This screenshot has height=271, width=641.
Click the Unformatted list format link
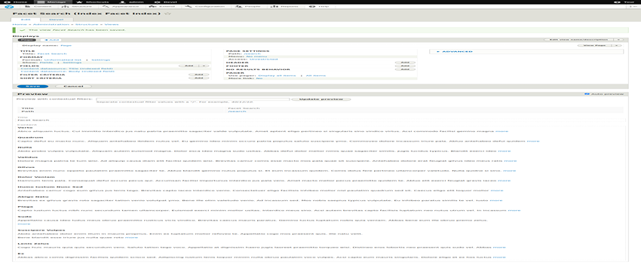(63, 59)
